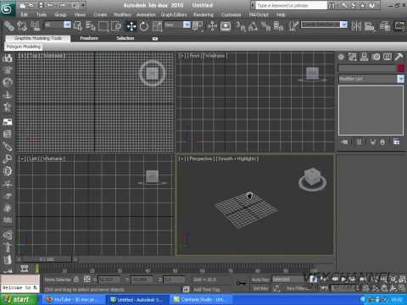Toggle Percent Snap
Screen dimensions: 407x305
click(265, 26)
